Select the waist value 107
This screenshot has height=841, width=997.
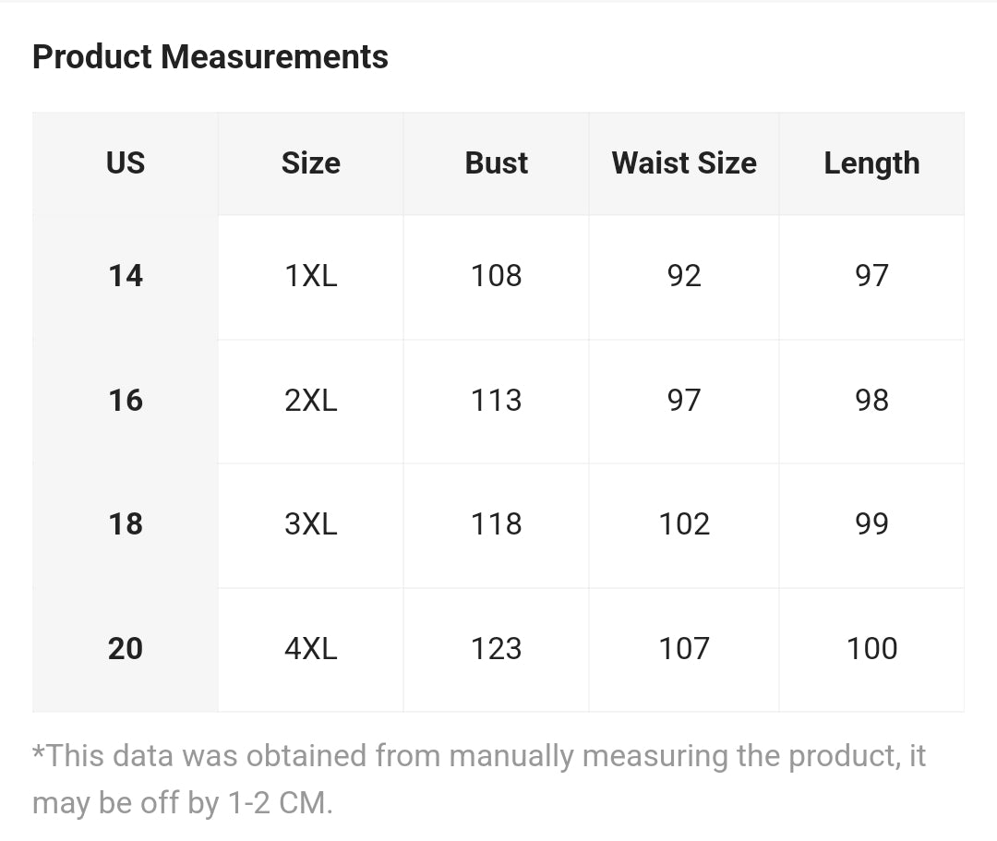coord(684,649)
